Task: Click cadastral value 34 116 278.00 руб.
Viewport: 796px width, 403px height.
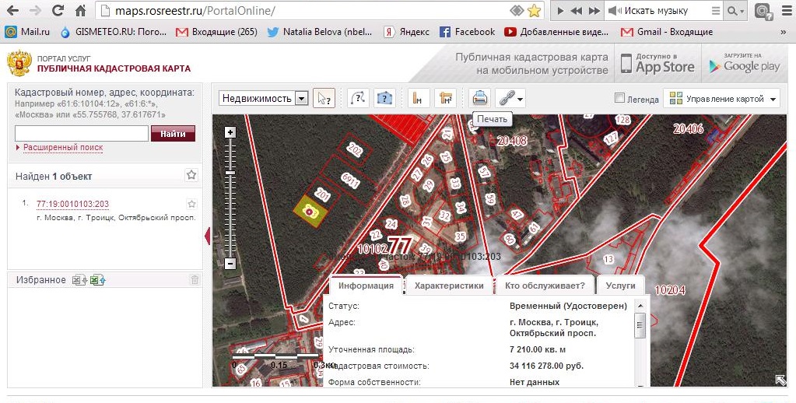Action: pyautogui.click(x=547, y=366)
